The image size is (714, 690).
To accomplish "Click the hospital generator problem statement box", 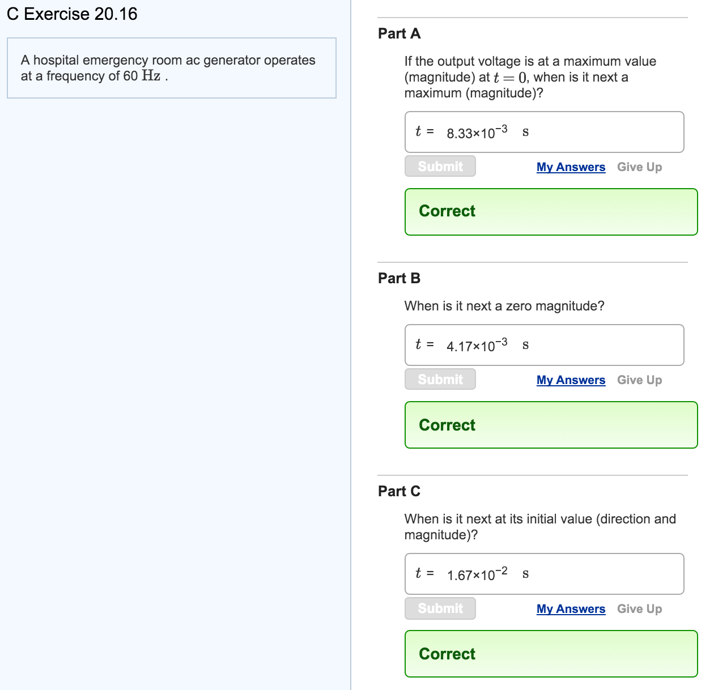I will pos(171,68).
